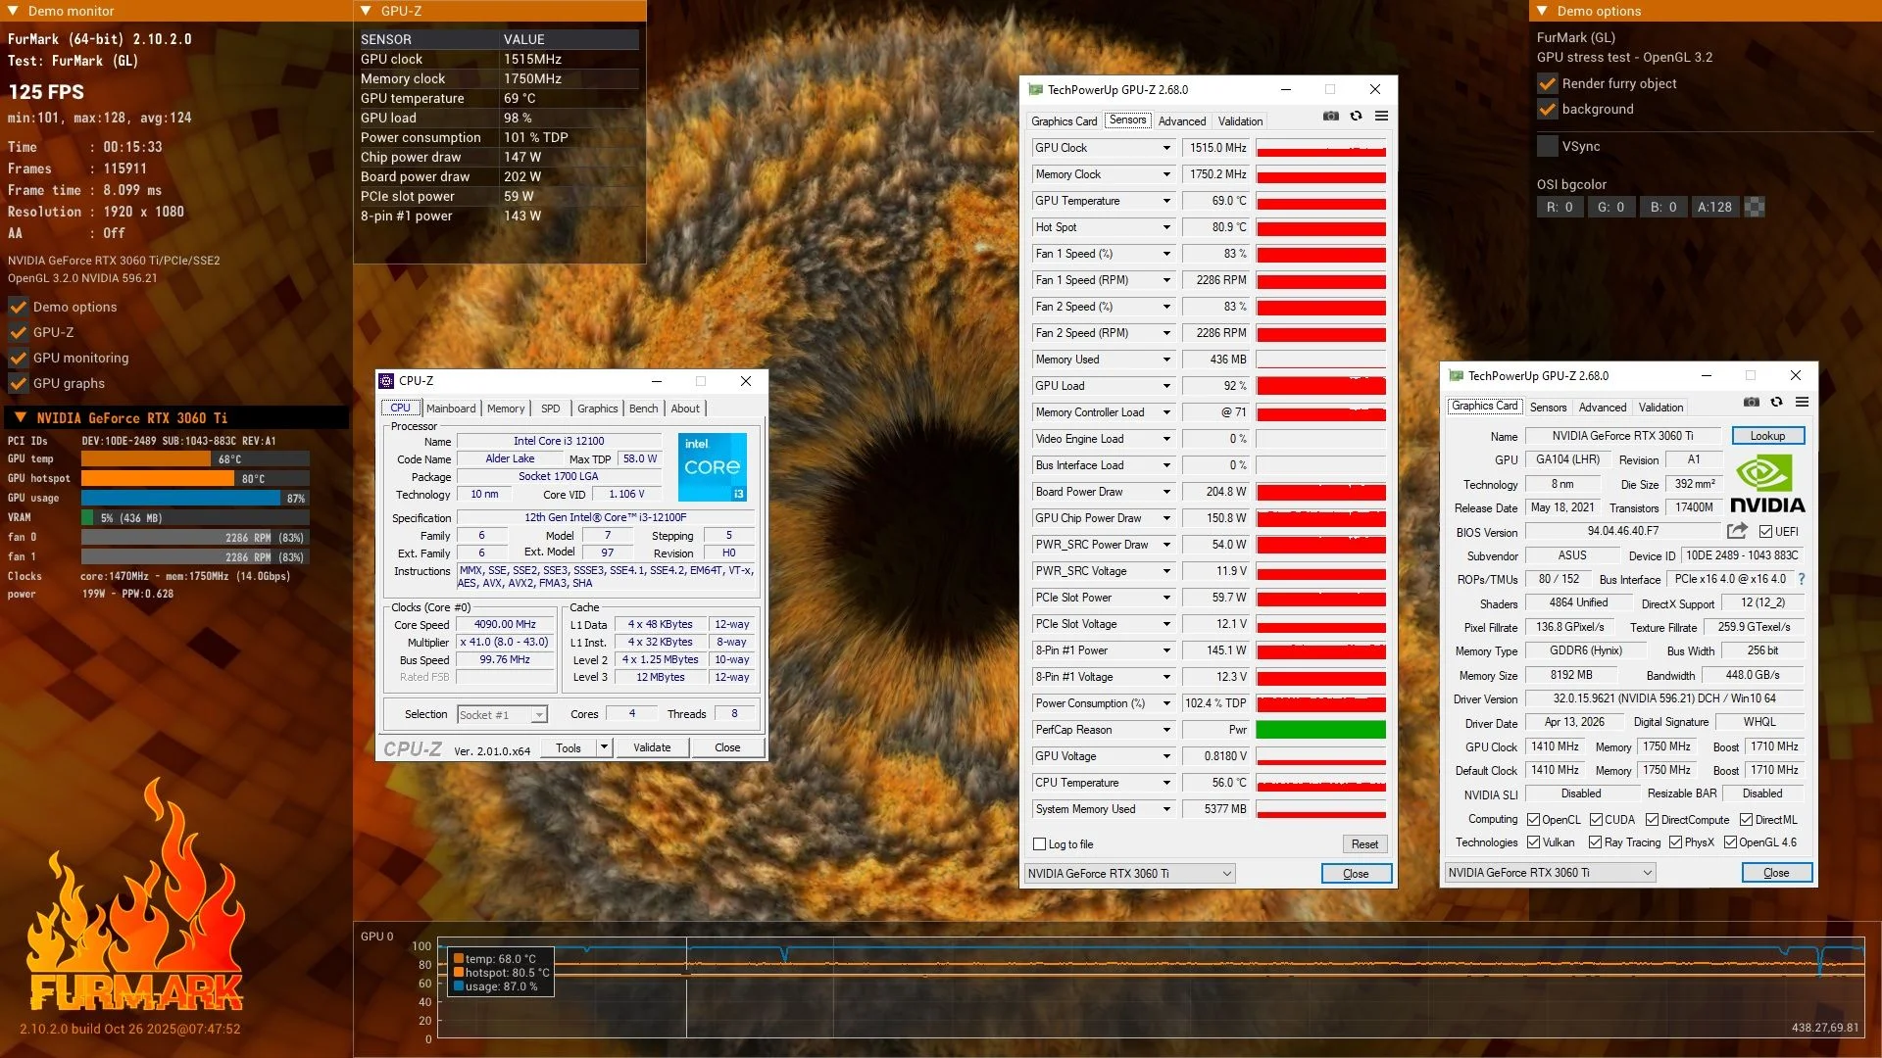Viewport: 1882px width, 1058px height.
Task: Toggle the GPU-Z checkbox in Demo monitor
Action: pos(18,332)
